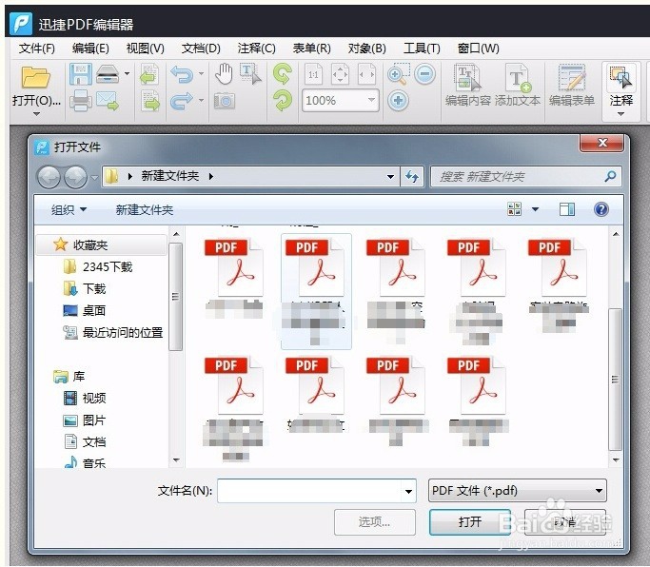650x567 pixels.
Task: Open the 视图(V) menu
Action: [x=145, y=49]
